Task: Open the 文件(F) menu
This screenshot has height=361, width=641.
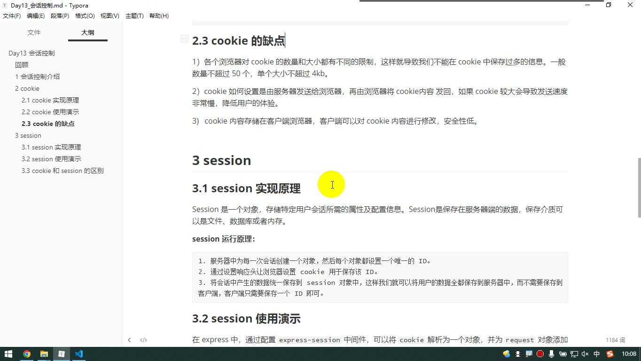Action: pos(12,16)
